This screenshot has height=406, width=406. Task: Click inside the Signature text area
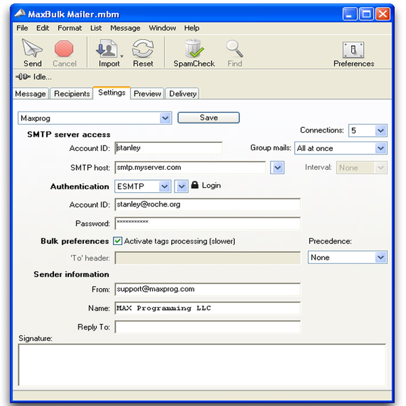pos(202,365)
